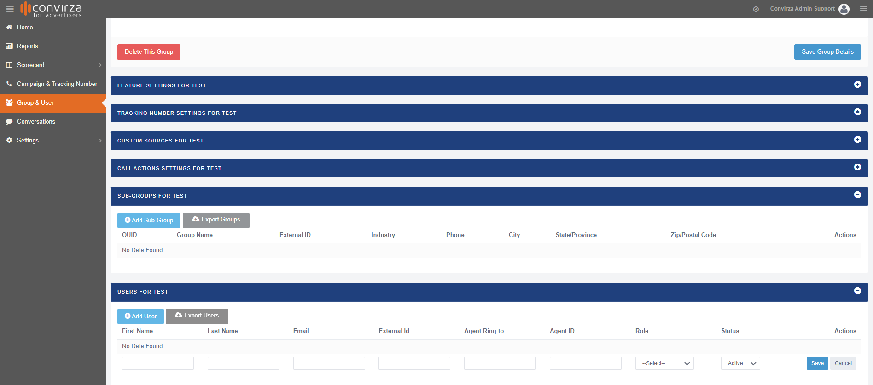Expand Scorecard submenu chevron

pos(100,65)
